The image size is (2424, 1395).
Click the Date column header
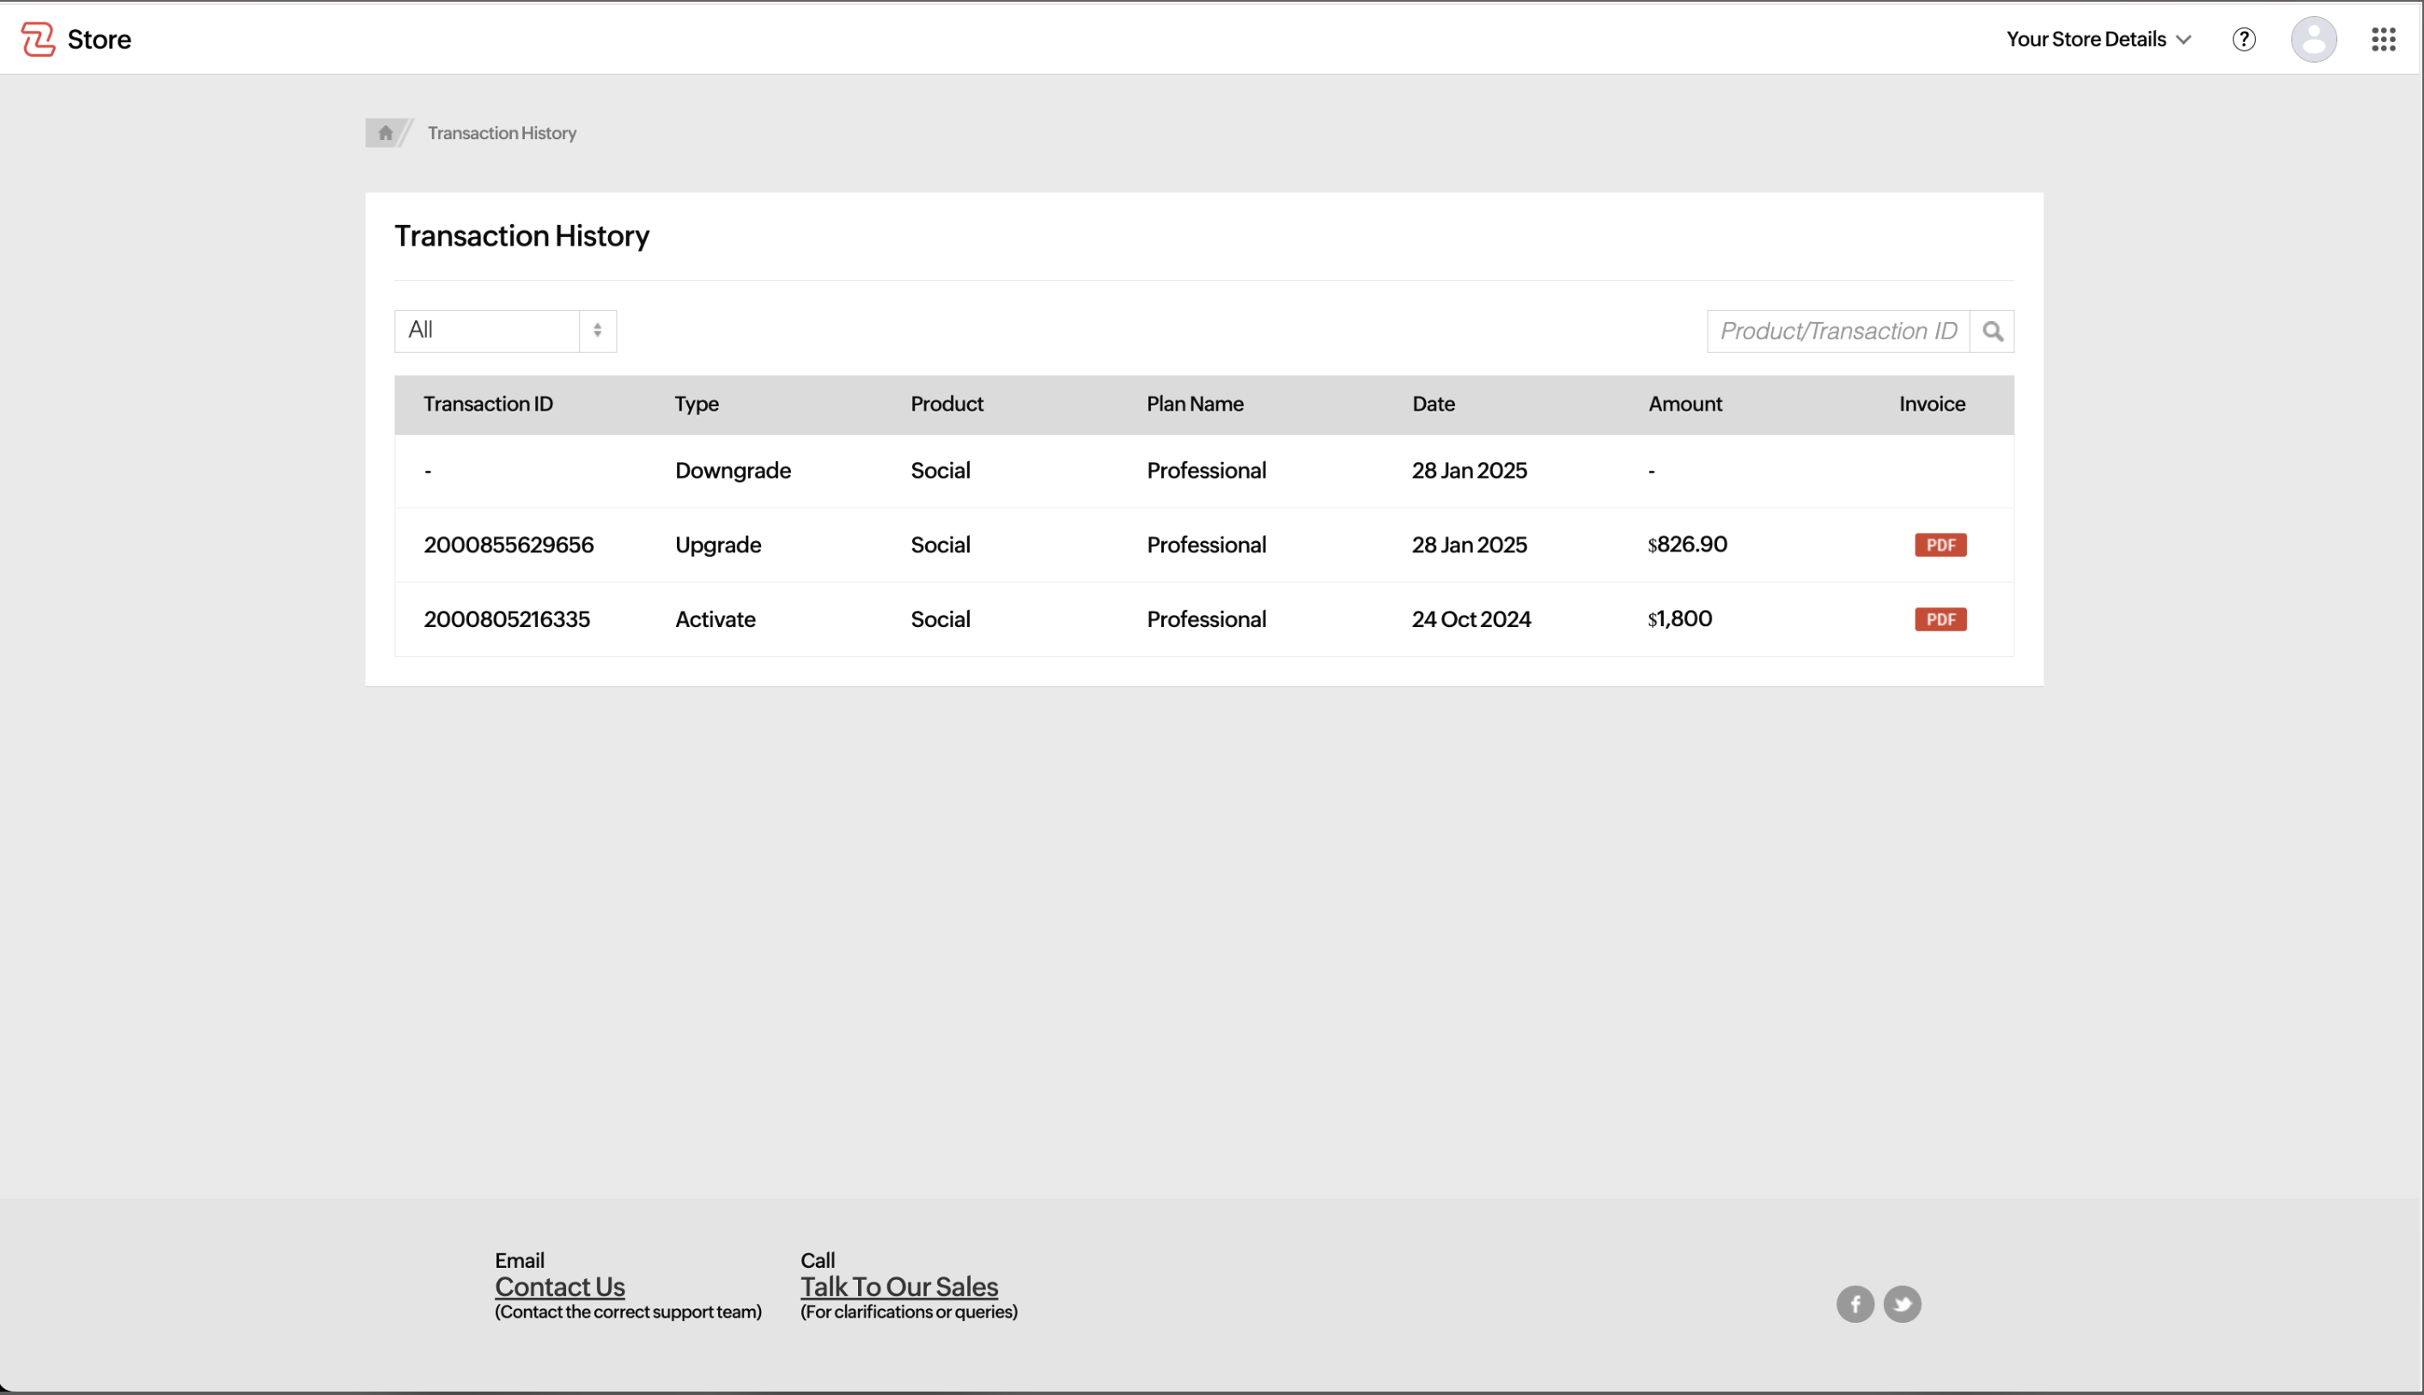pyautogui.click(x=1433, y=405)
